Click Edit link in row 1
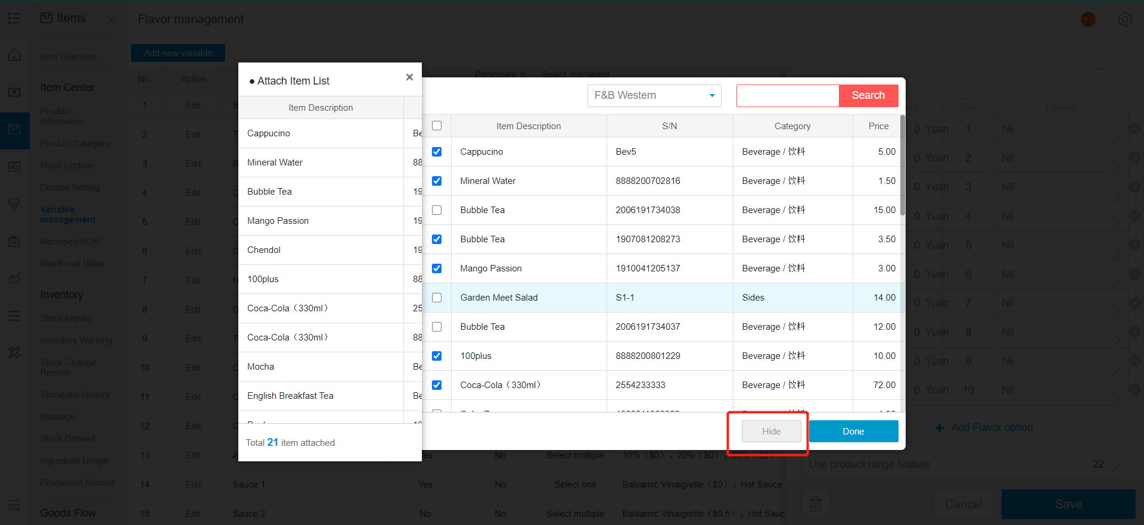This screenshot has height=525, width=1144. coord(193,105)
